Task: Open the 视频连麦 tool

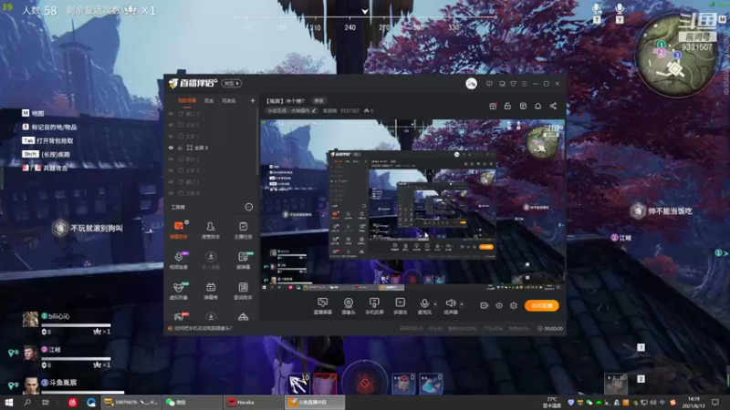Action: click(x=178, y=261)
